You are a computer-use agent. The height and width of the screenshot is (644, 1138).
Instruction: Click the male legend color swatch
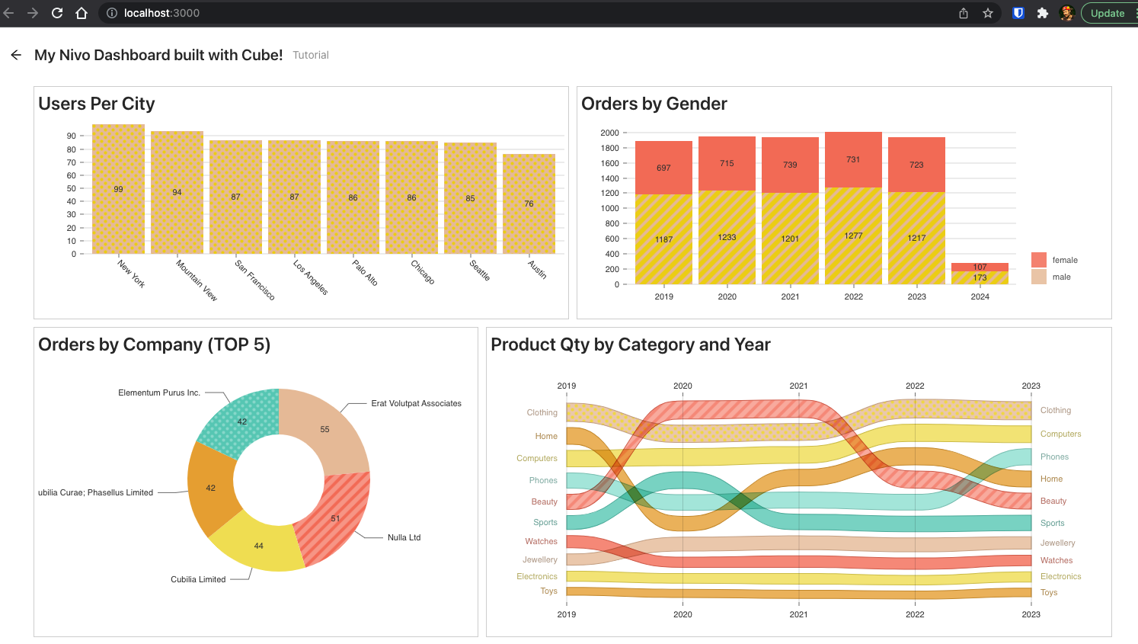tap(1039, 277)
